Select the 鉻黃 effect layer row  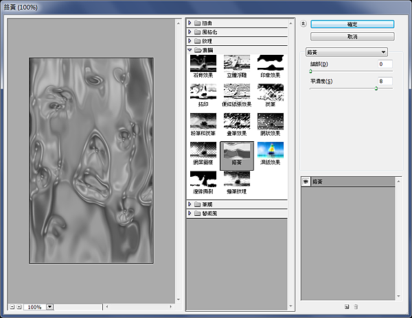click(348, 182)
